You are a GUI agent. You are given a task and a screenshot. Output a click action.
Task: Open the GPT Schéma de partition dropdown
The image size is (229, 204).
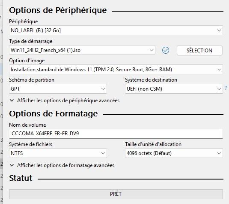(x=58, y=88)
